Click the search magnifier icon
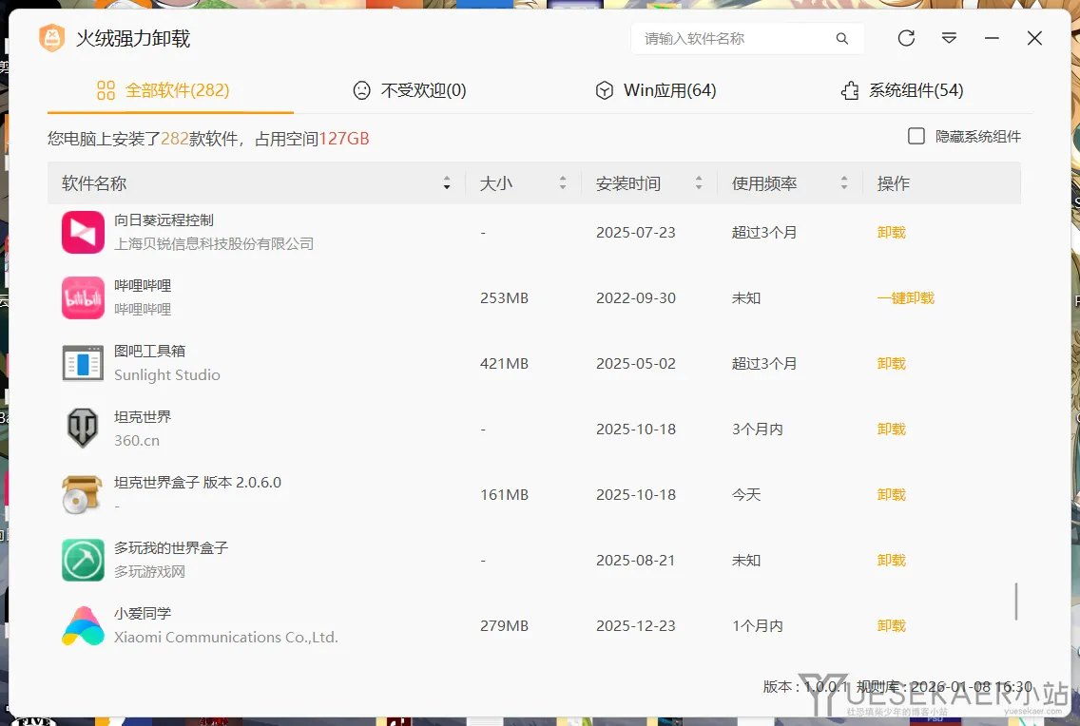This screenshot has width=1080, height=726. click(841, 39)
